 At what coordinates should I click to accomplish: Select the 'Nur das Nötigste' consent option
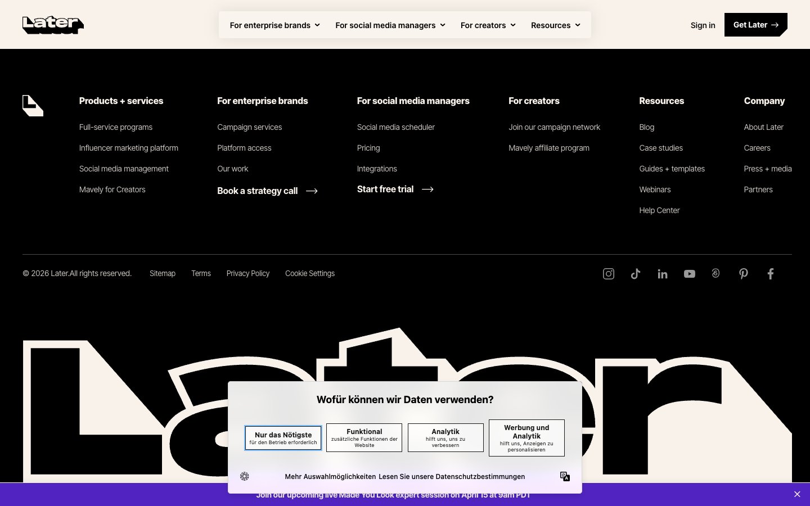[283, 438]
